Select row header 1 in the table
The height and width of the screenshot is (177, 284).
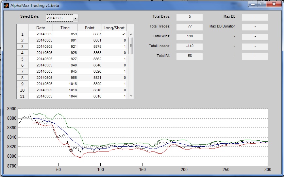pos(22,34)
